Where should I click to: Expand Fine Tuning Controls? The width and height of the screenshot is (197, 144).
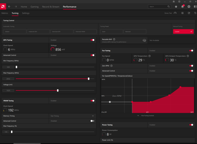147,116
